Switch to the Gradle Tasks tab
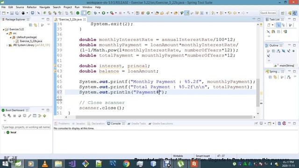Viewport: 299px width, 168px height. (136, 123)
